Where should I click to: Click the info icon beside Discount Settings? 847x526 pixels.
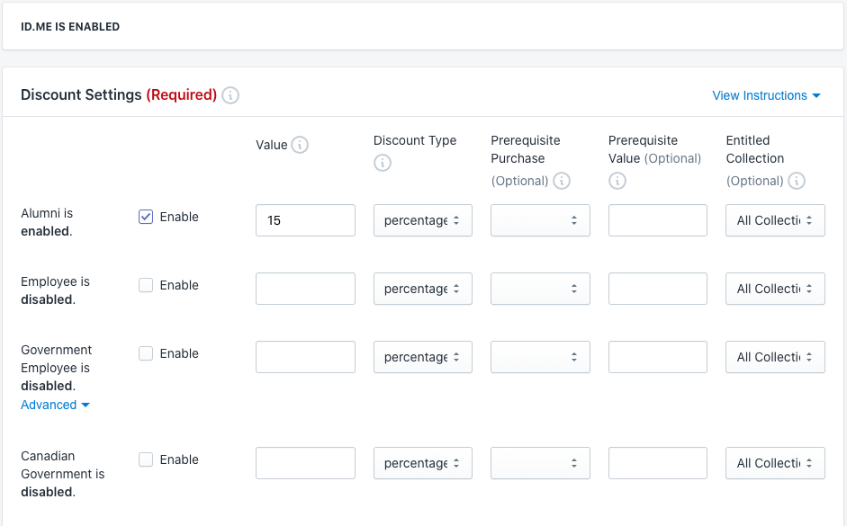[x=230, y=95]
